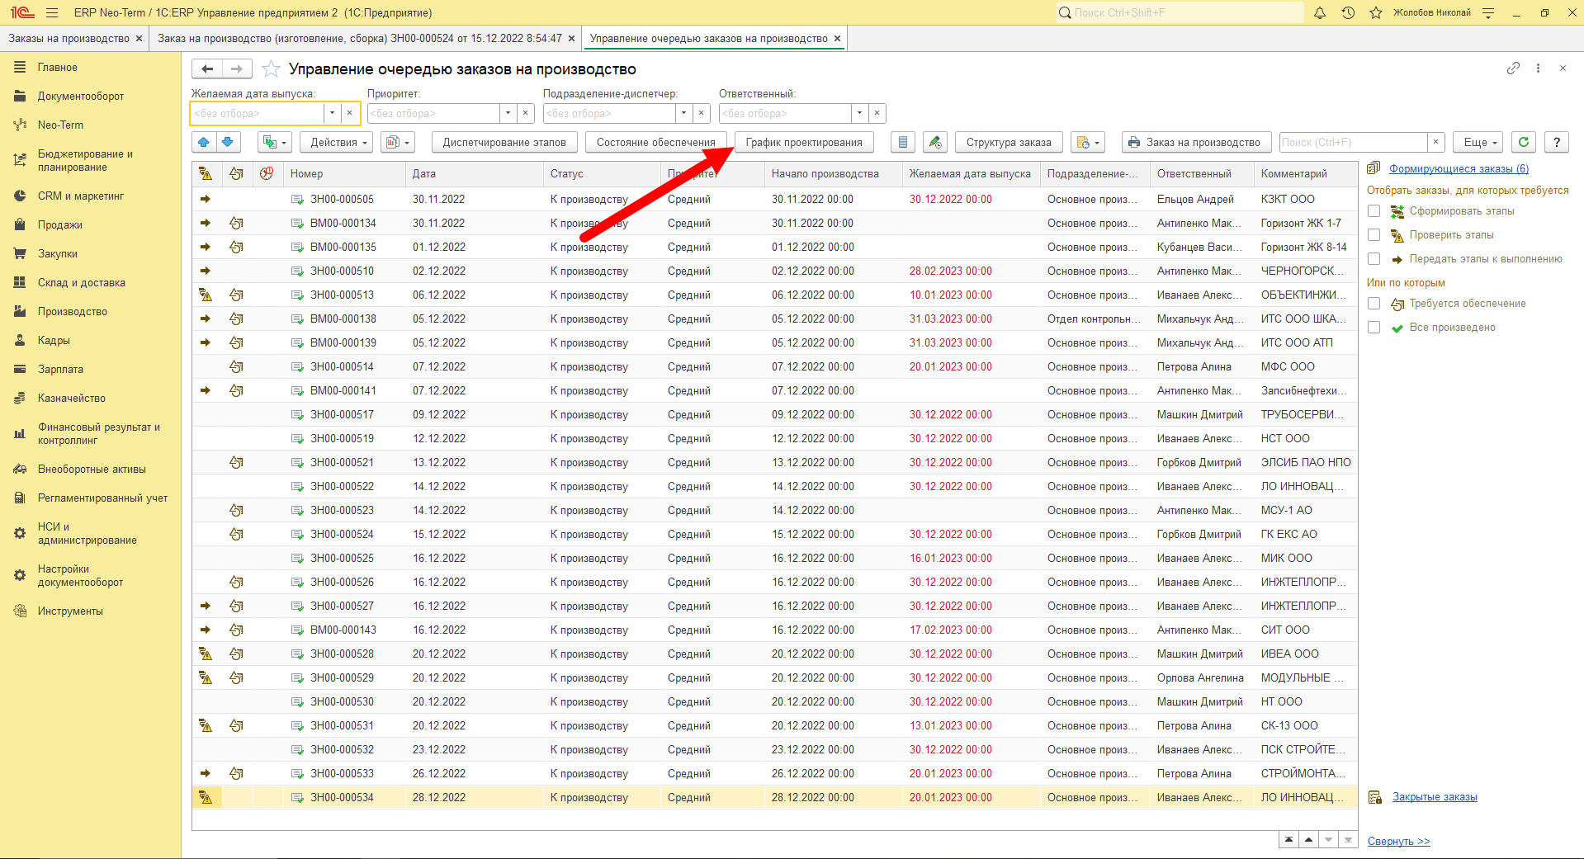Click the list report icon button

coord(903,142)
